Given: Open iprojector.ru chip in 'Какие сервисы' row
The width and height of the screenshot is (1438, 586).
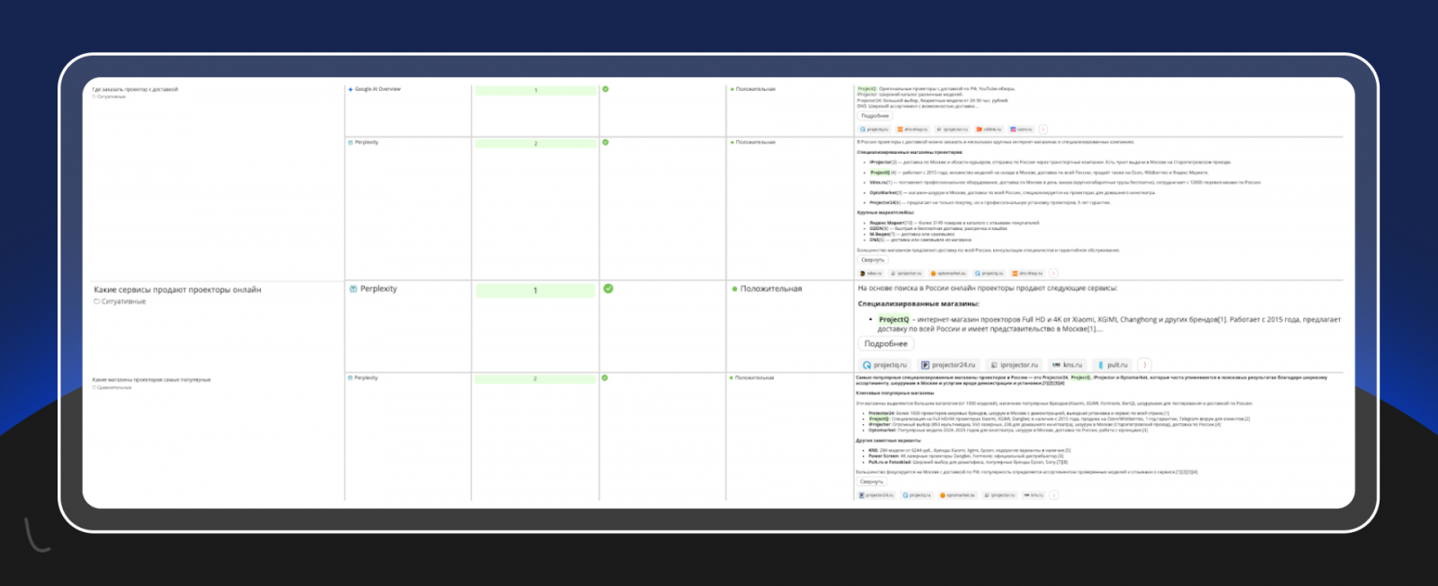Looking at the screenshot, I should click(x=1014, y=365).
